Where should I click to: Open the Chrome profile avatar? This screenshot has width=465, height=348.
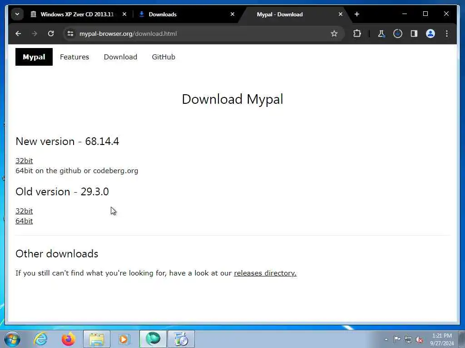(x=430, y=34)
